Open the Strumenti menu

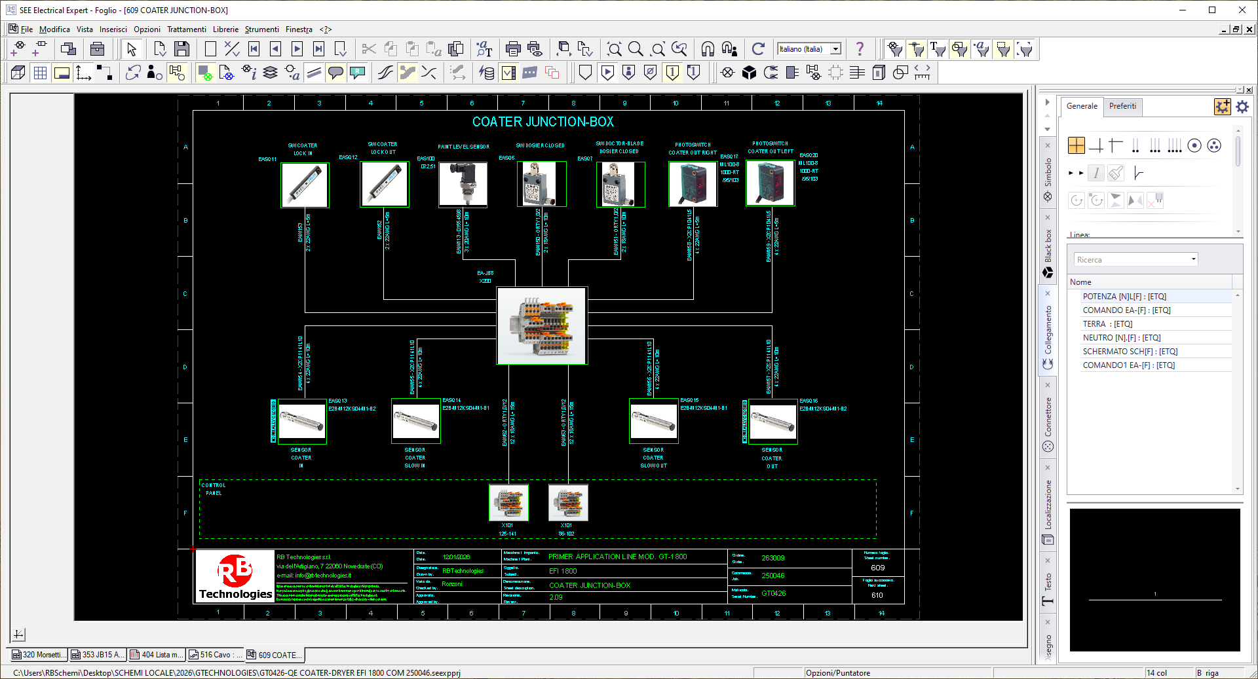click(x=261, y=29)
